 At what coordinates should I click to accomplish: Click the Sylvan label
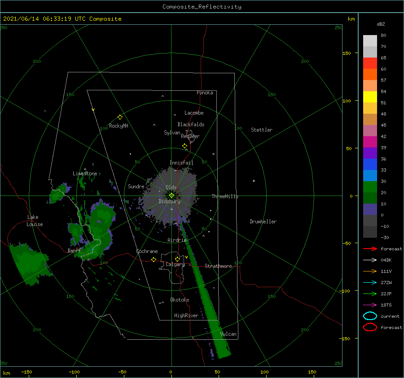click(172, 133)
